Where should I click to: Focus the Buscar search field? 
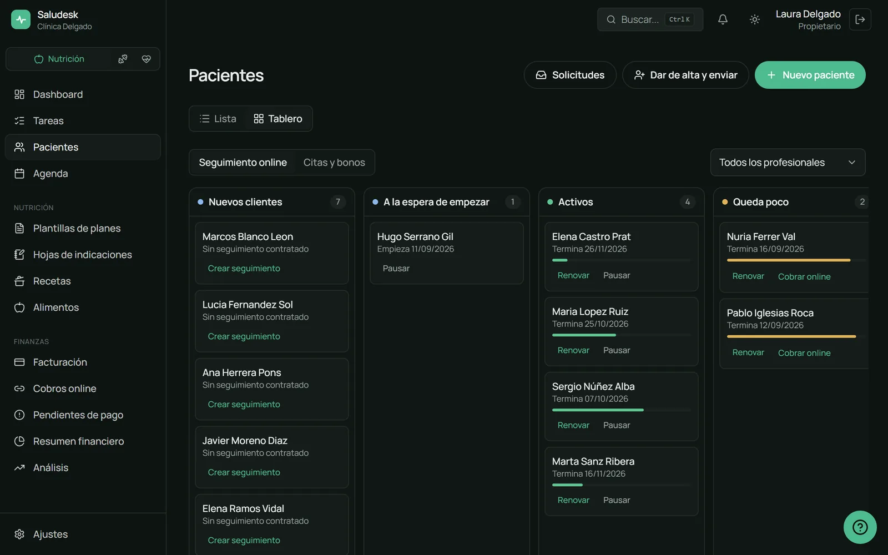pos(650,19)
